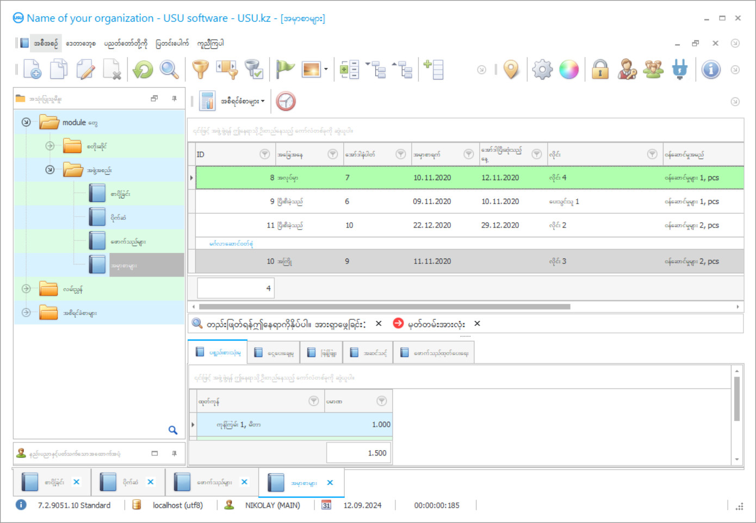Open the ပညတ်တော်တို့ကို menu

coord(126,43)
